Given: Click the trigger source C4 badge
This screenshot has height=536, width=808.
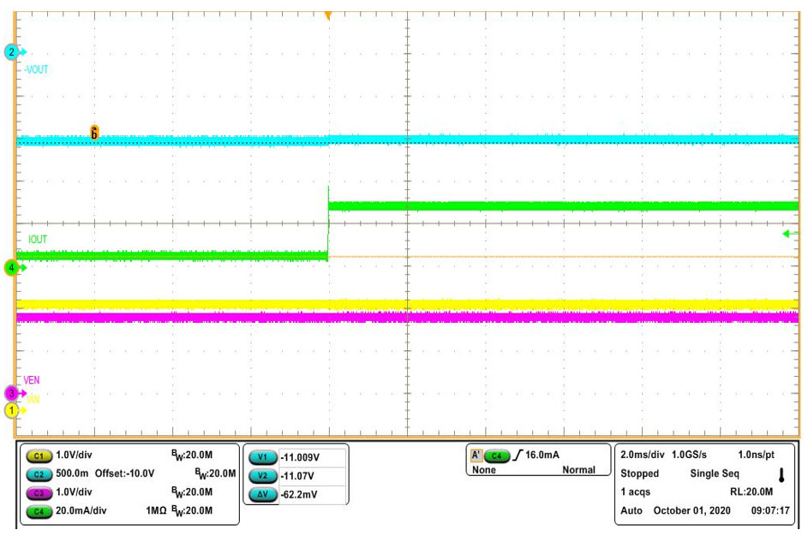Looking at the screenshot, I should click(497, 456).
